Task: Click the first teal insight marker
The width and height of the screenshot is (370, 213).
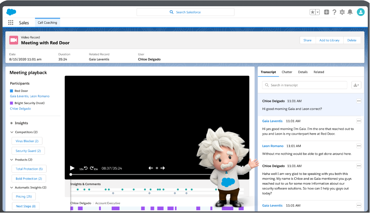Action: pos(77,190)
